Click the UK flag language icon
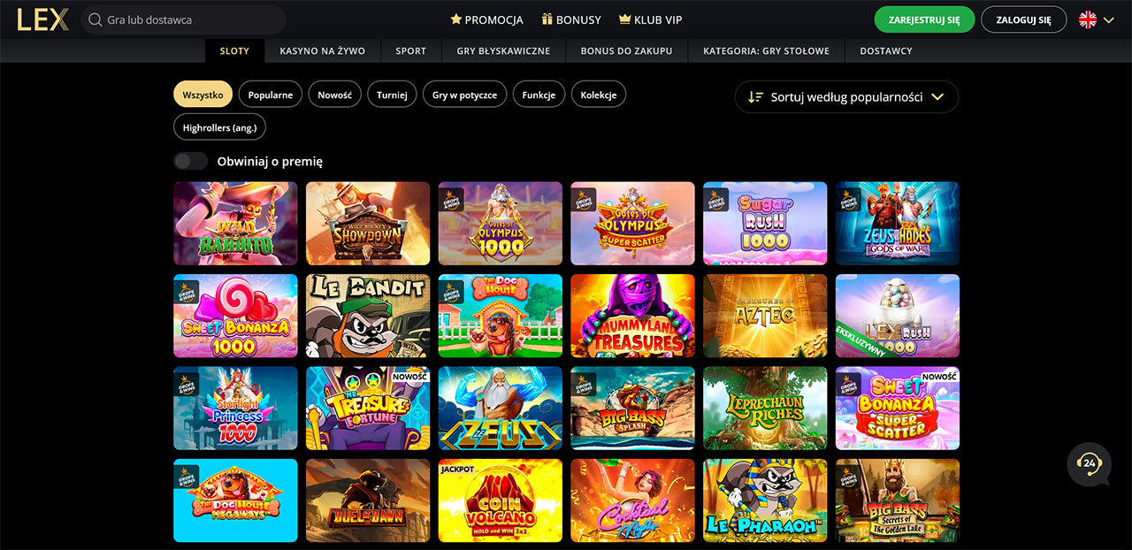Viewport: 1132px width, 550px height. click(x=1088, y=19)
